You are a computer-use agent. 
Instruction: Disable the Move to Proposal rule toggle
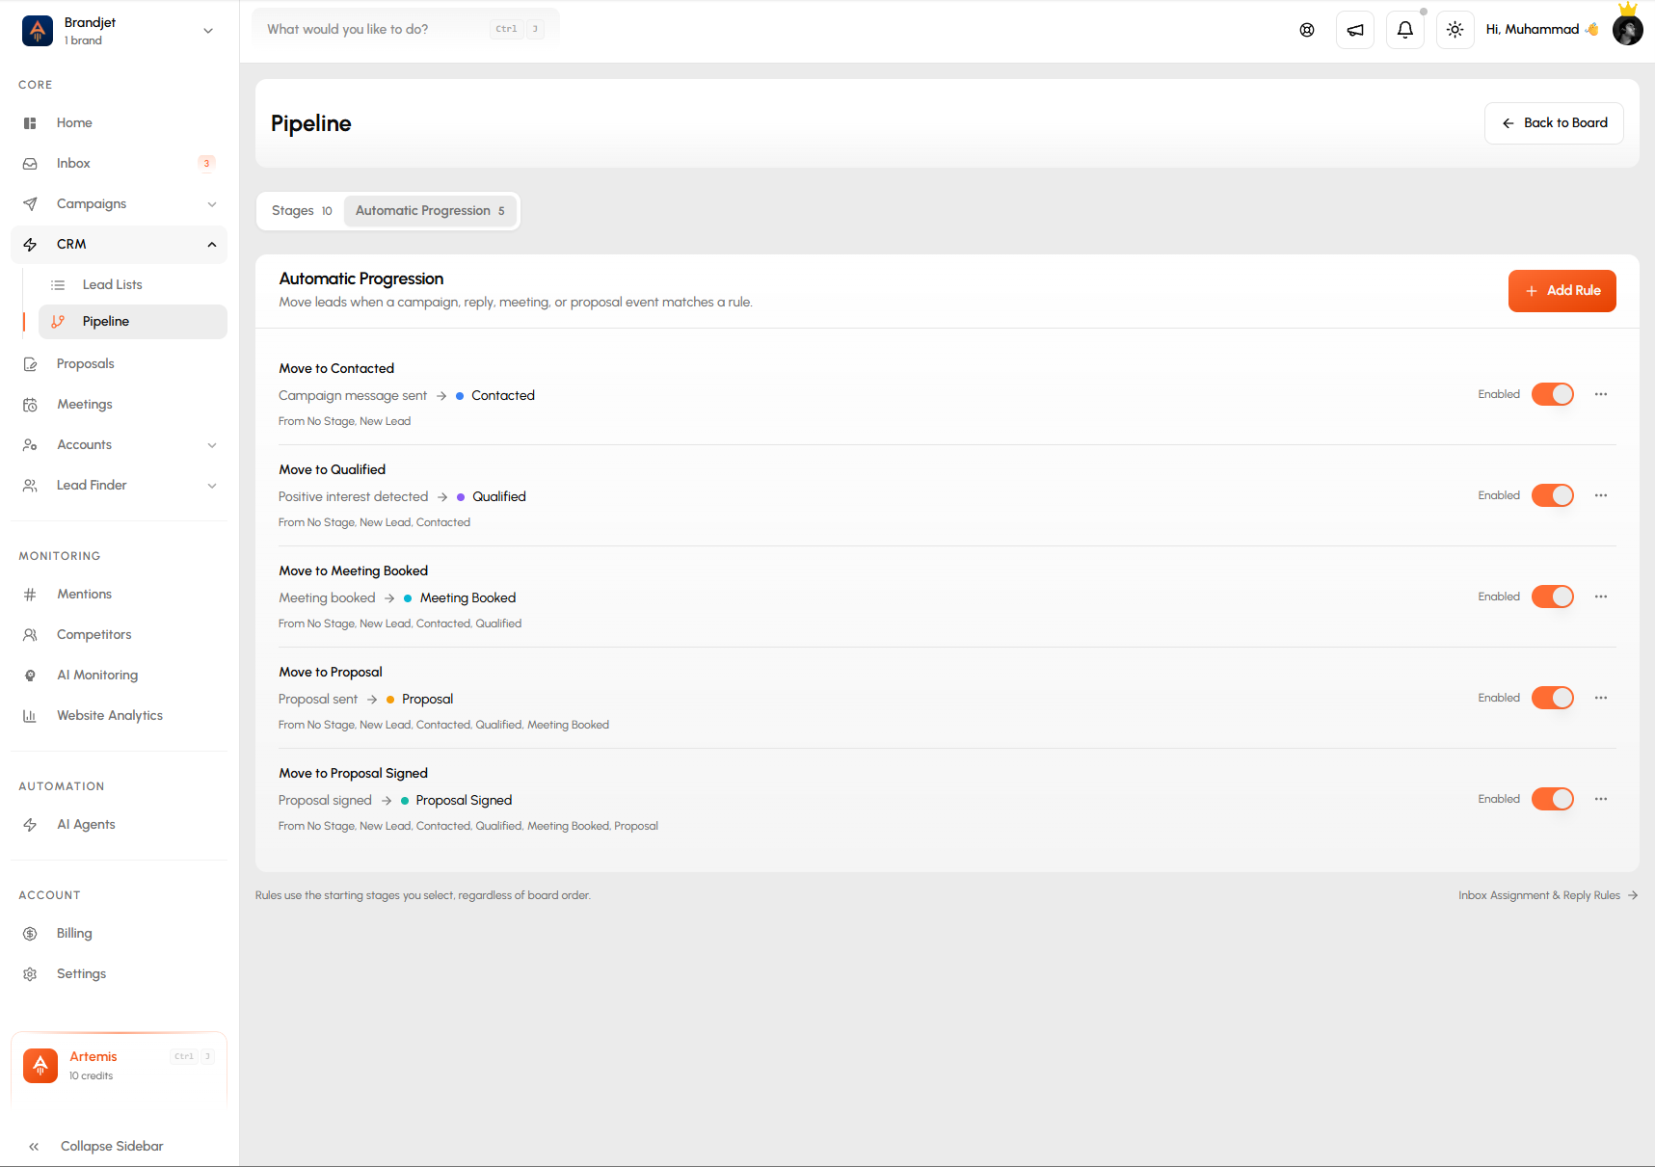coord(1553,698)
